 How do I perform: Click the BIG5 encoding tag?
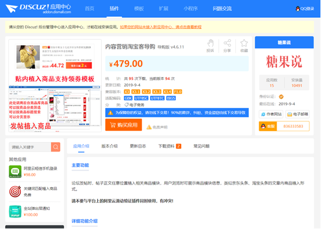[x=171, y=98]
